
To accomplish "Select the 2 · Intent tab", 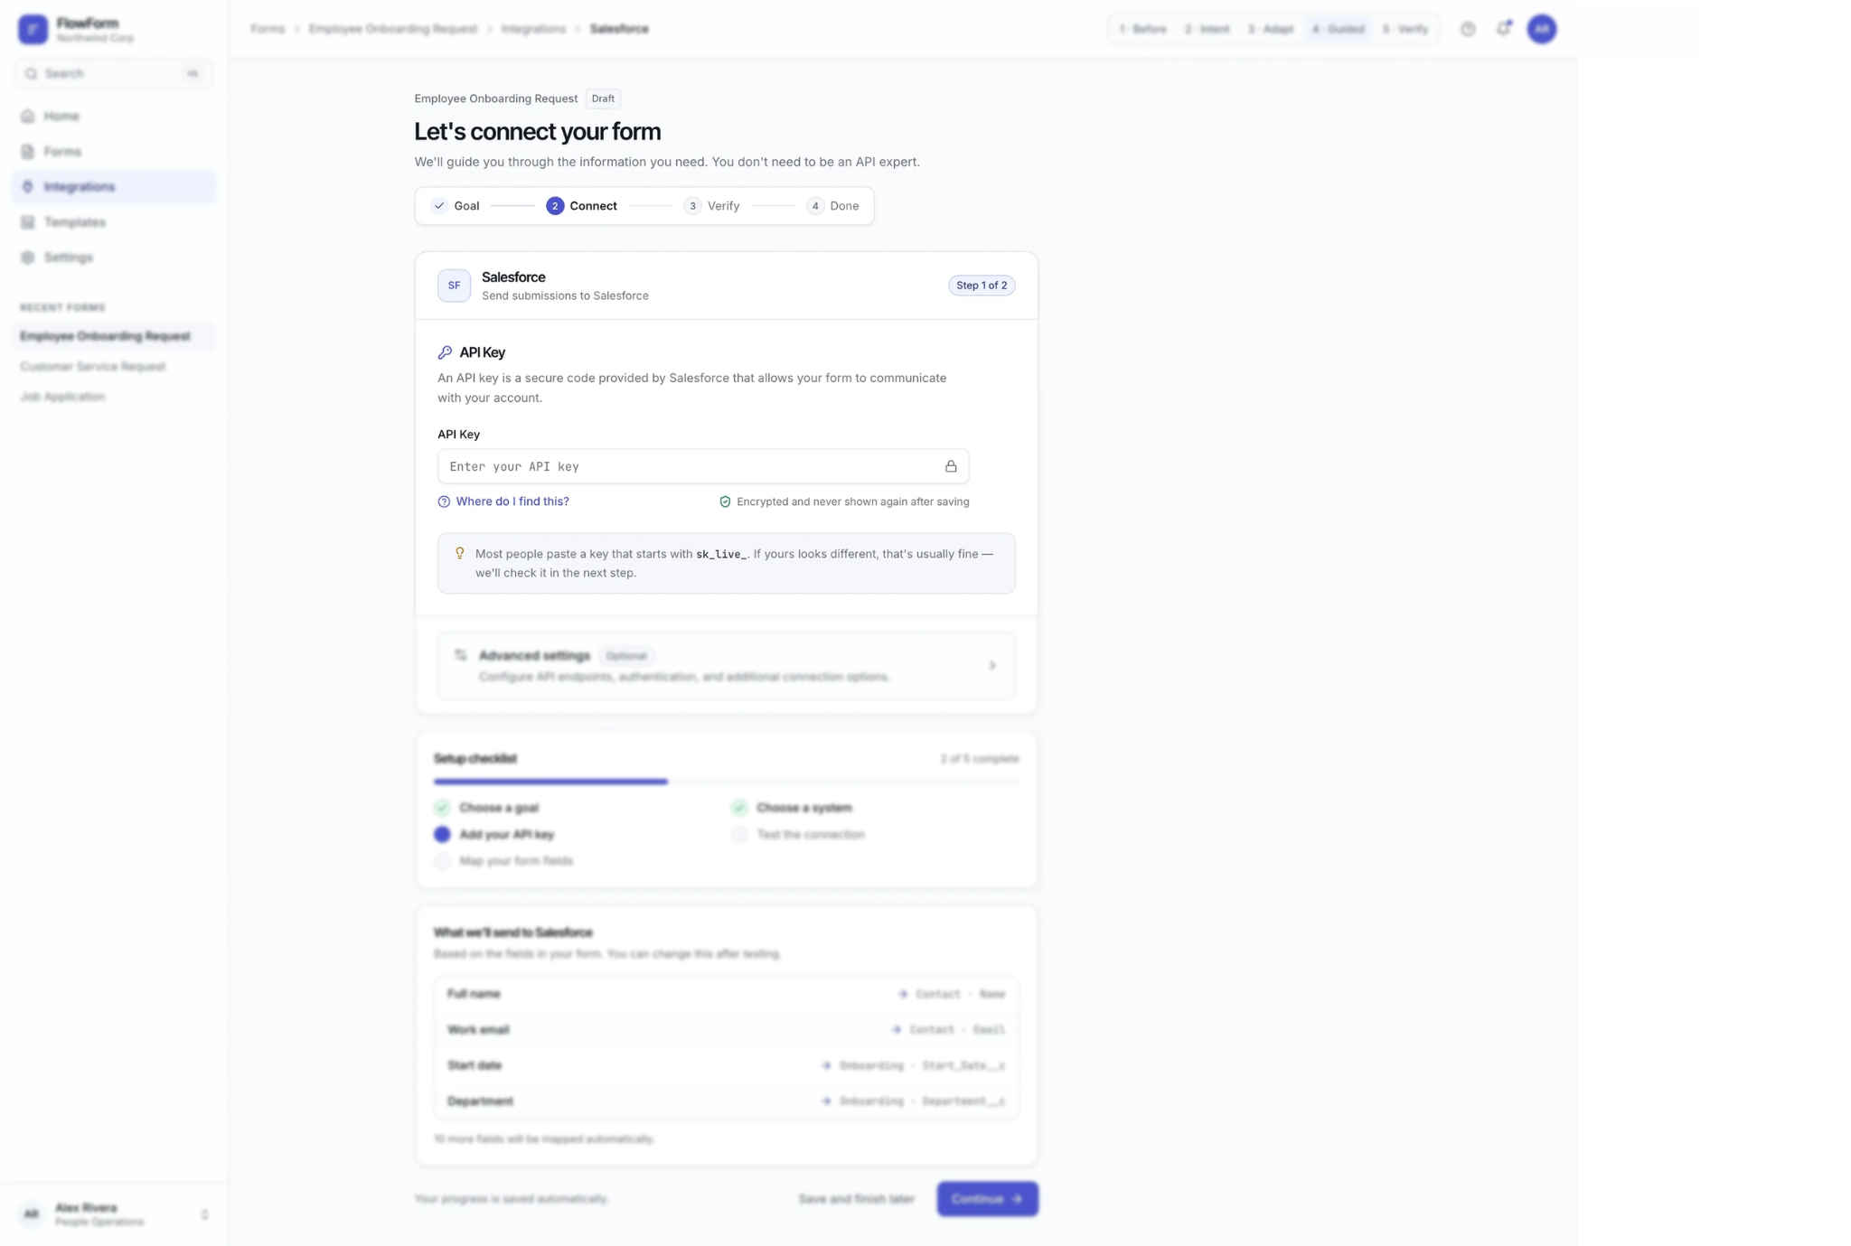I will (x=1207, y=29).
